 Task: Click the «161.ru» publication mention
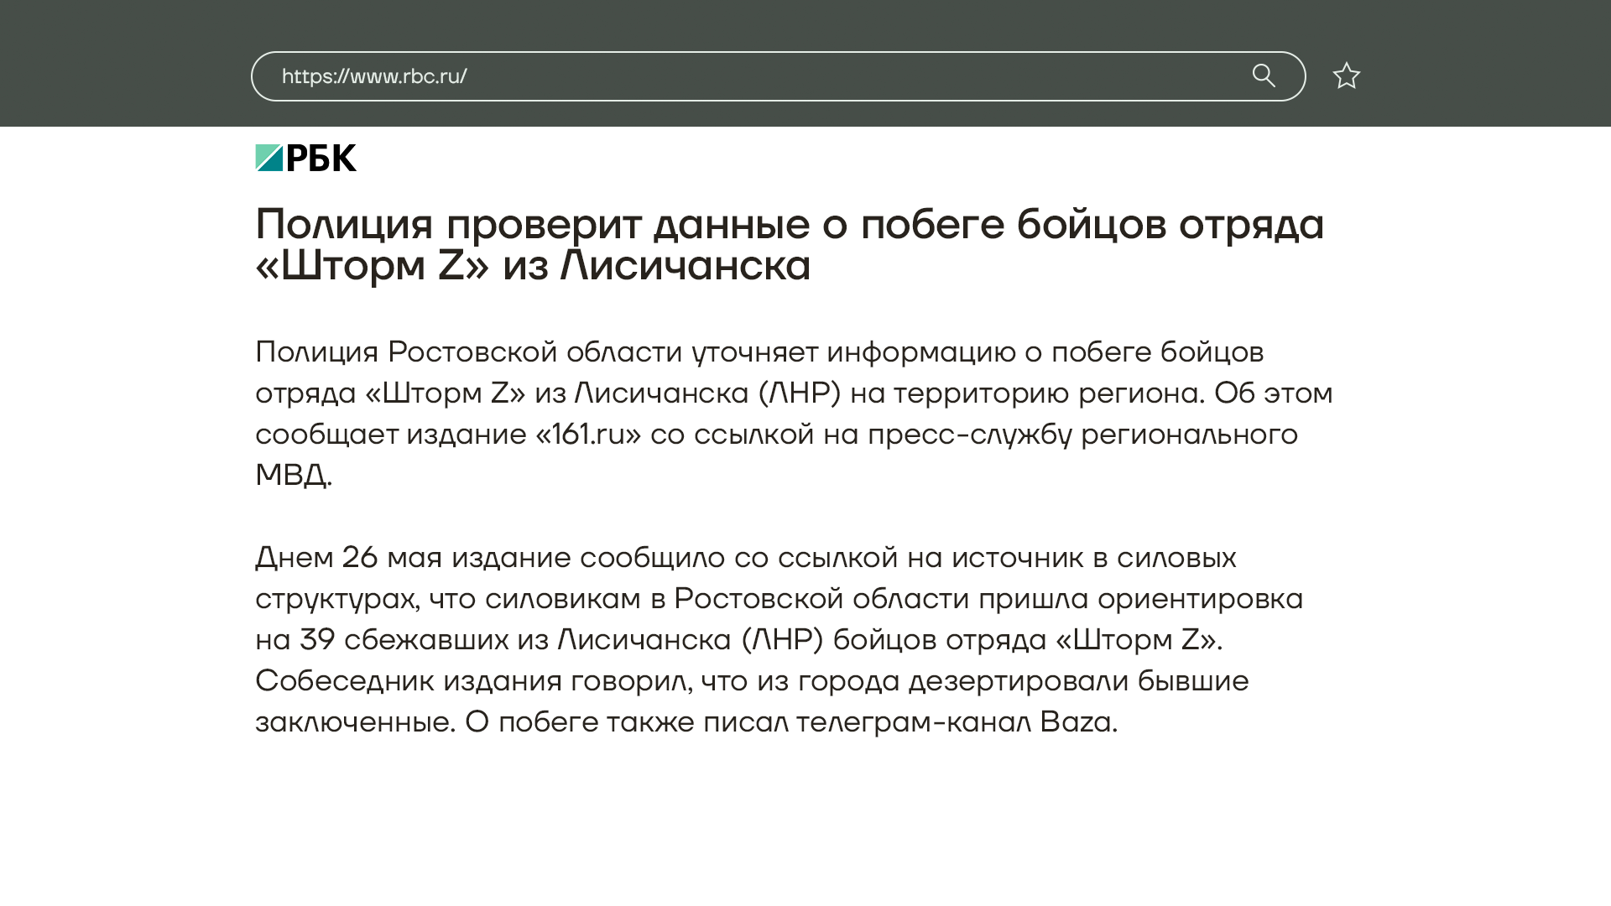pyautogui.click(x=588, y=435)
